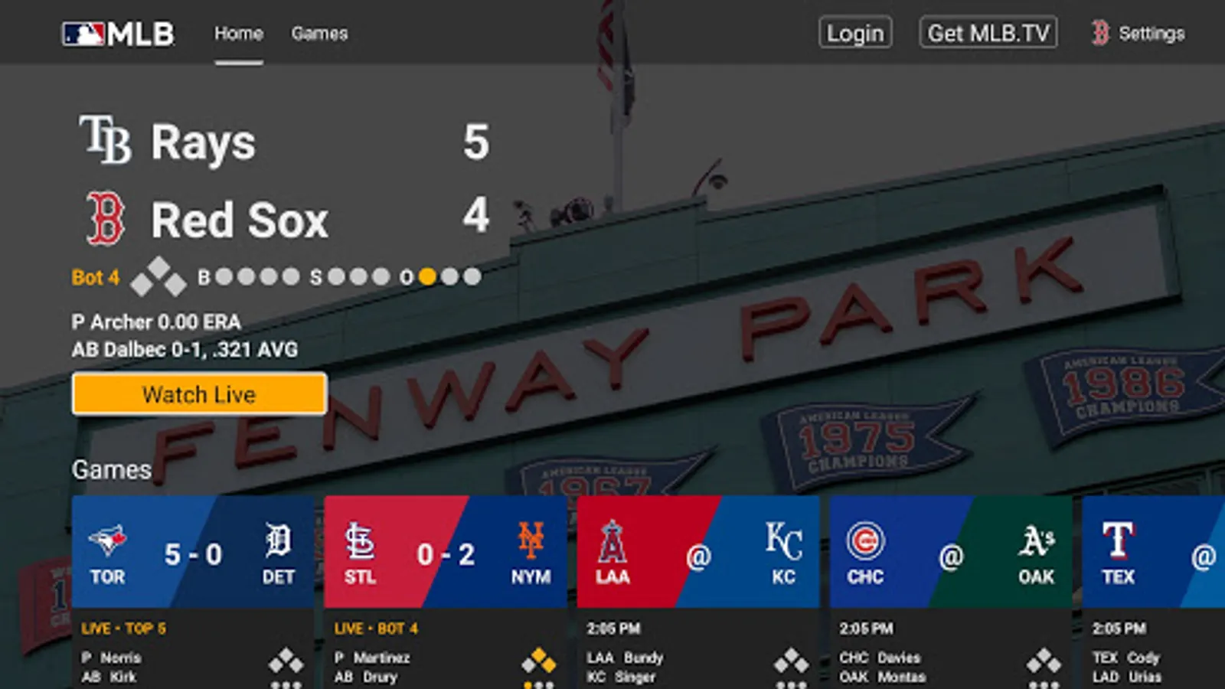Image resolution: width=1225 pixels, height=689 pixels.
Task: Click the Oakland Athletics logo
Action: pos(1037,540)
